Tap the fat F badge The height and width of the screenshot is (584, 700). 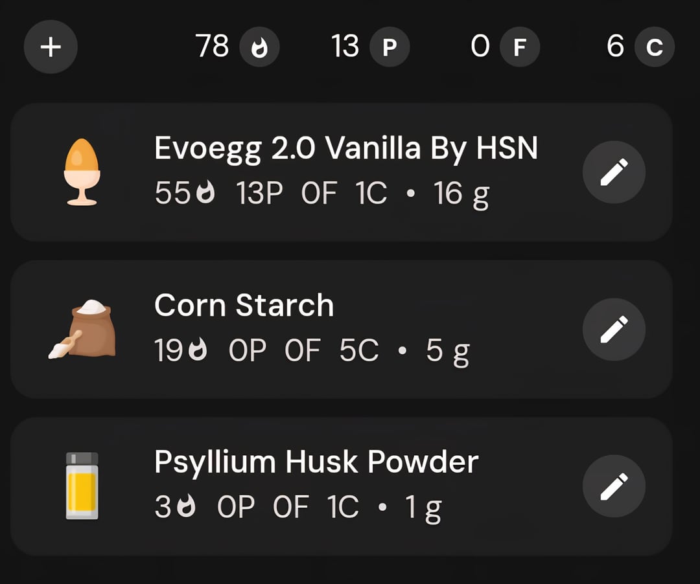519,48
